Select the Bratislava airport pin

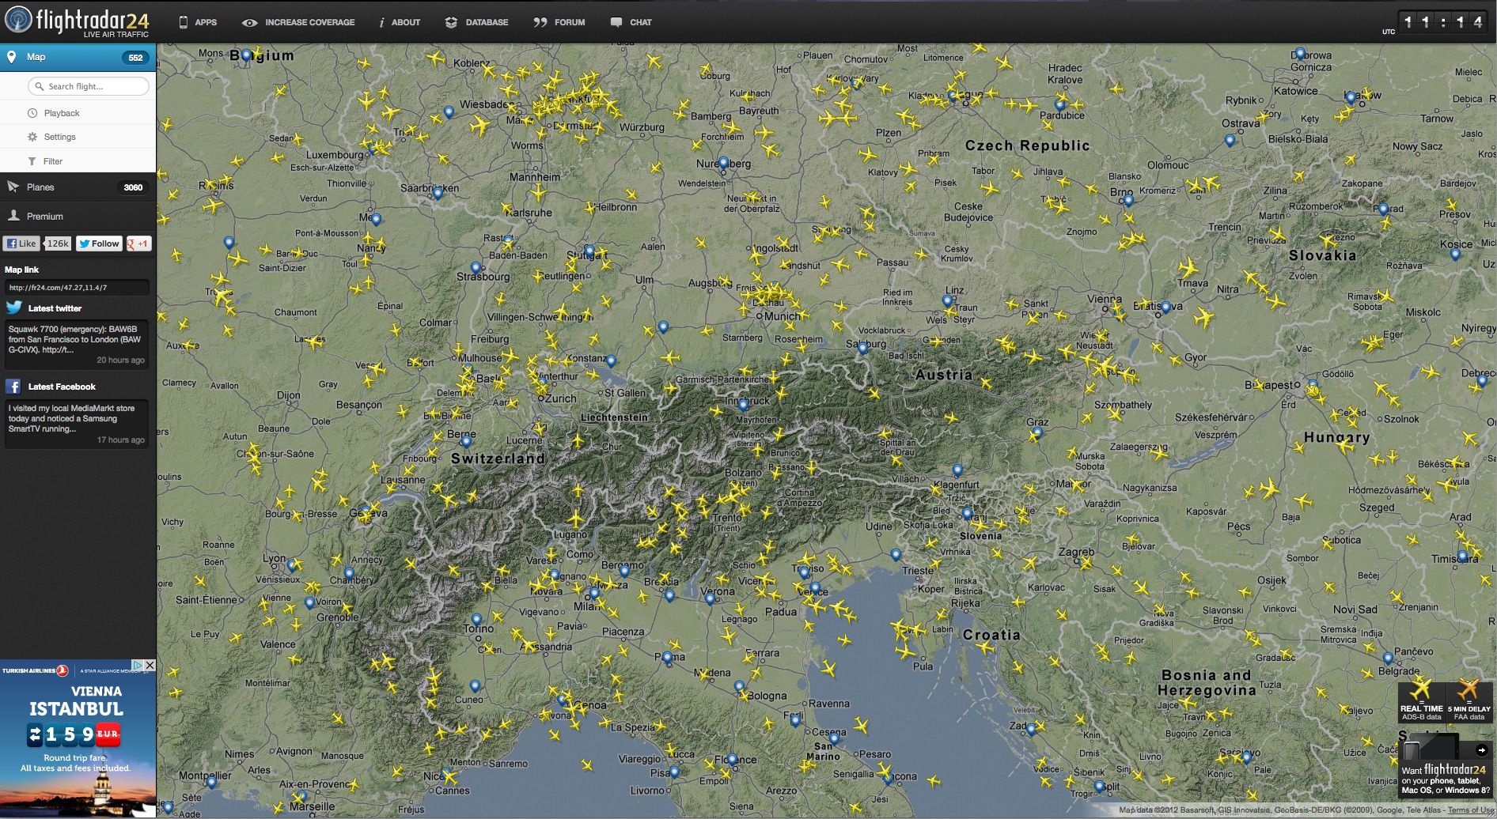click(x=1165, y=308)
